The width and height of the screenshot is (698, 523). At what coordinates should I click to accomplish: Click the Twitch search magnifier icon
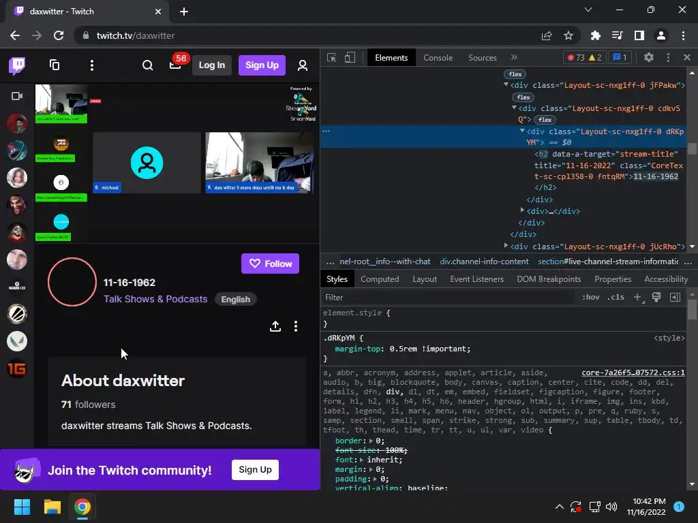147,65
